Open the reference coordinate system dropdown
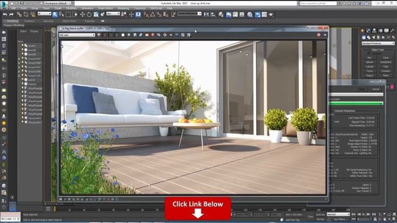This screenshot has height=223, width=397. 113,14
